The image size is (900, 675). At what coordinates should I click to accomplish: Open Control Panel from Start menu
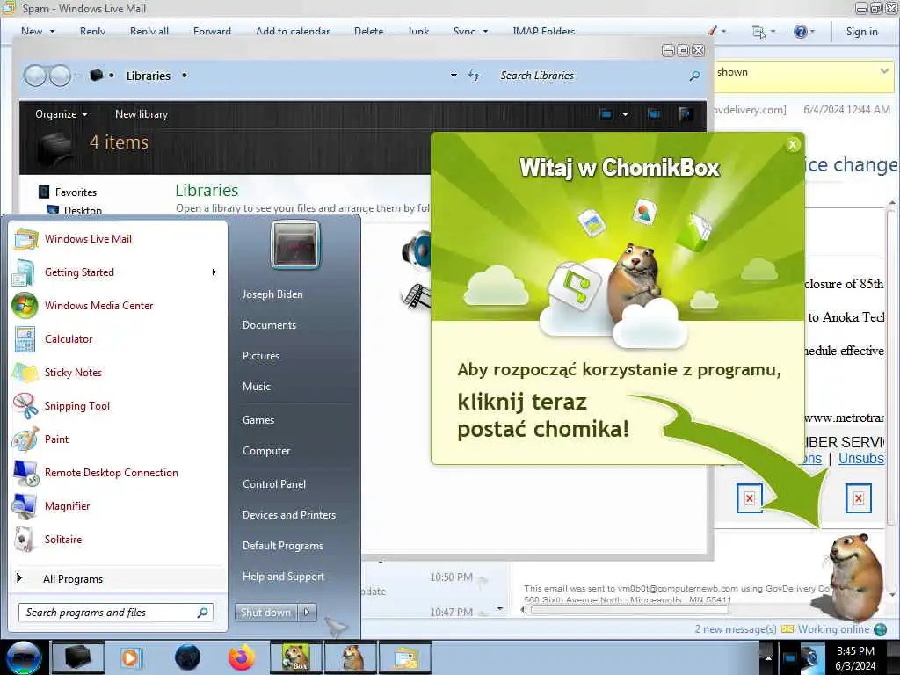(x=274, y=484)
